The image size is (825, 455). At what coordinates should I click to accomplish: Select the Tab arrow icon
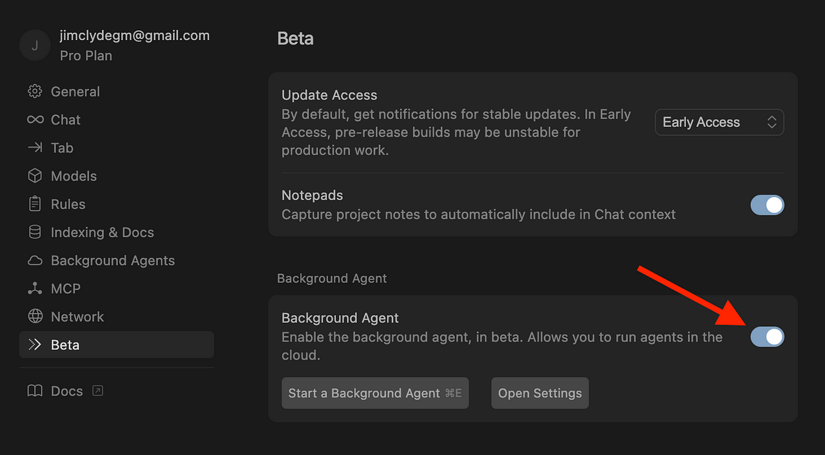point(35,148)
